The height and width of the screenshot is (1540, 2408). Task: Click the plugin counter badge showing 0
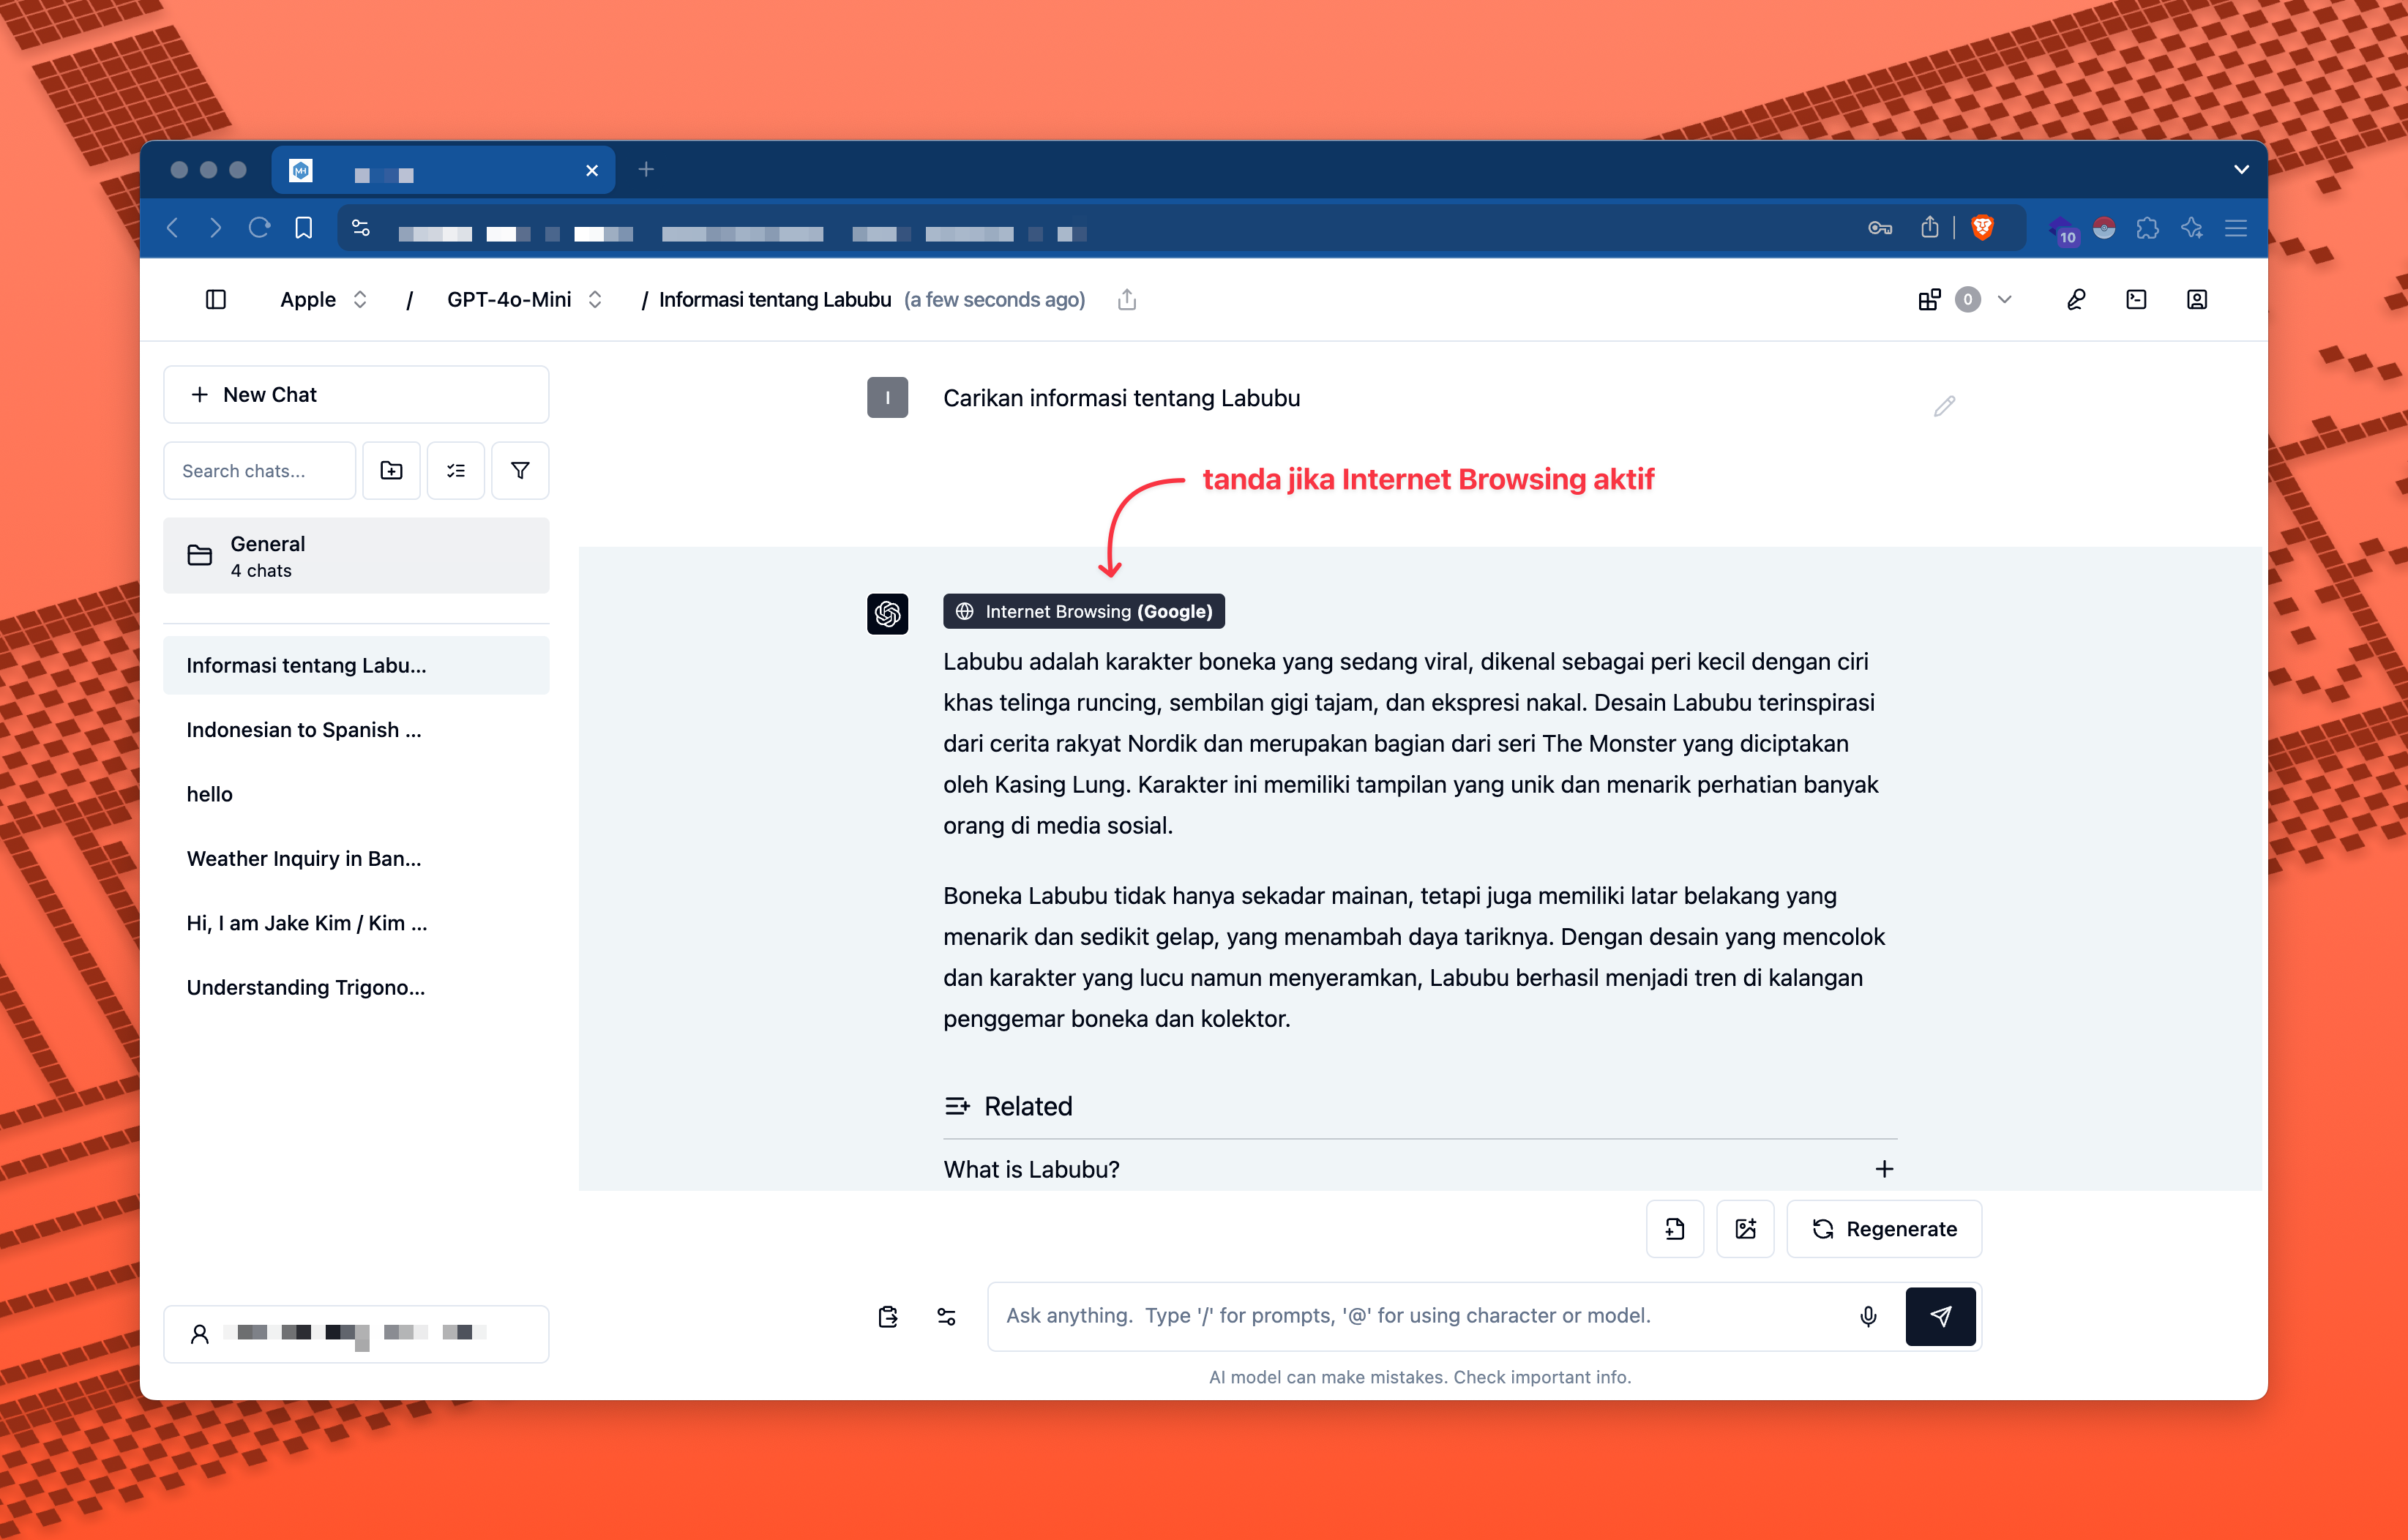pos(1967,299)
